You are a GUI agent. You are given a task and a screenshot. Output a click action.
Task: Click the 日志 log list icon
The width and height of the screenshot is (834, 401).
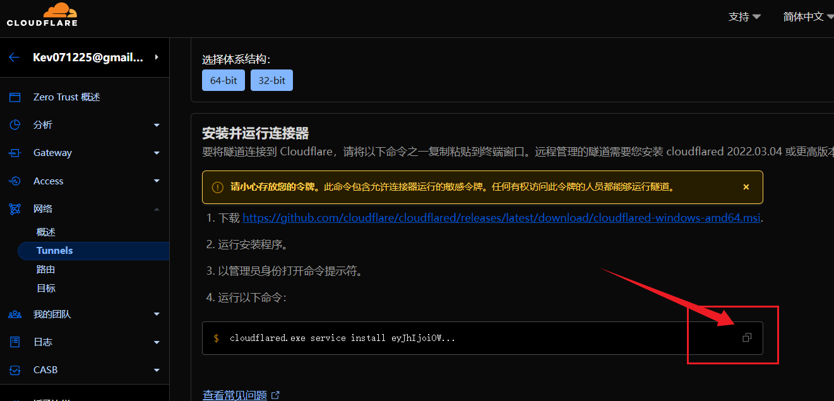(15, 342)
